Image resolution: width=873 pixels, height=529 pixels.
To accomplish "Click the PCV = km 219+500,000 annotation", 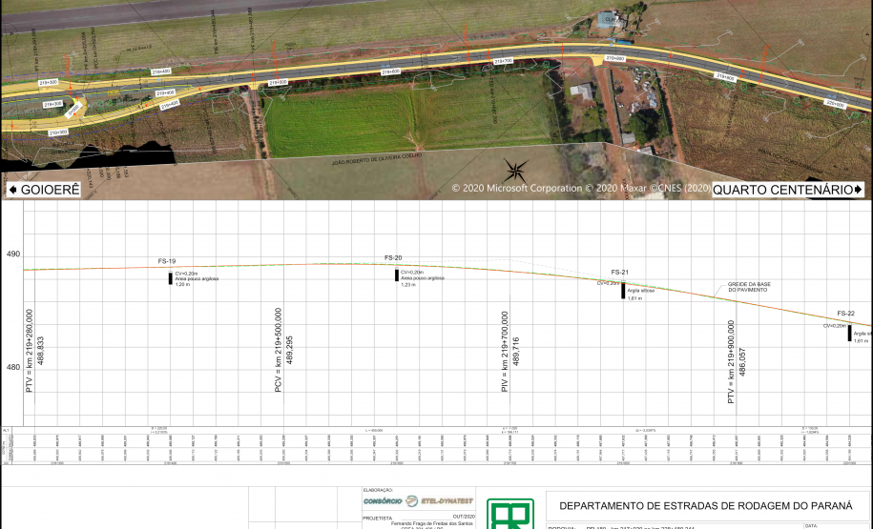I will click(279, 350).
